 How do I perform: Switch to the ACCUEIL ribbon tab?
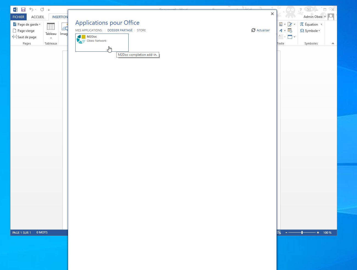pos(38,17)
